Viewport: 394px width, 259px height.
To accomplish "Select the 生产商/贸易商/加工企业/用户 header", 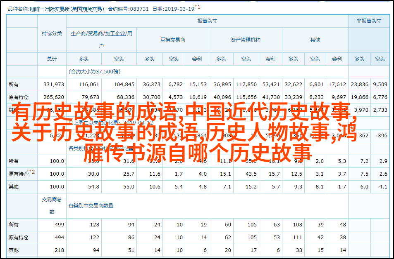I will click(x=101, y=40).
